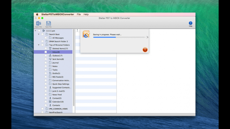Click the Outbox tray icon

pos(50,55)
